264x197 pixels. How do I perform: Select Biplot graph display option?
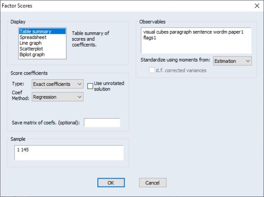coord(33,54)
